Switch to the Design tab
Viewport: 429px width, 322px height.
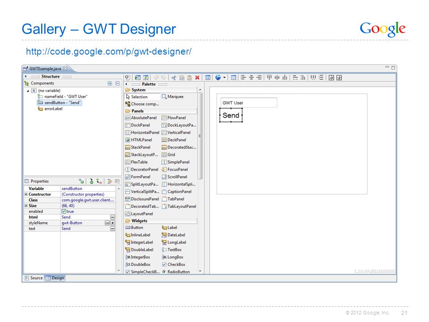click(x=55, y=278)
